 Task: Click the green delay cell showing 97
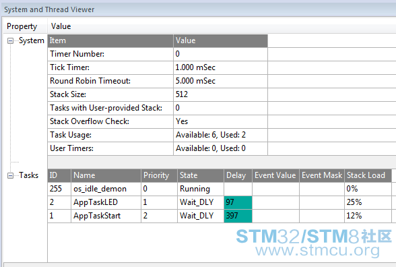click(x=238, y=202)
